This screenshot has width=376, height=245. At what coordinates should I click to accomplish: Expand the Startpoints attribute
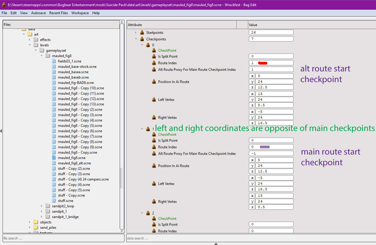pyautogui.click(x=136, y=32)
